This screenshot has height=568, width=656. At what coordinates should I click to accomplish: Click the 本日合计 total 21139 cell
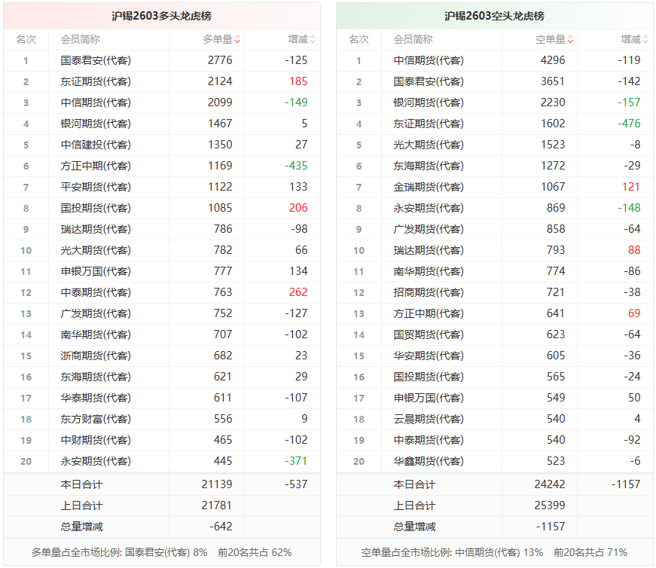pos(217,484)
